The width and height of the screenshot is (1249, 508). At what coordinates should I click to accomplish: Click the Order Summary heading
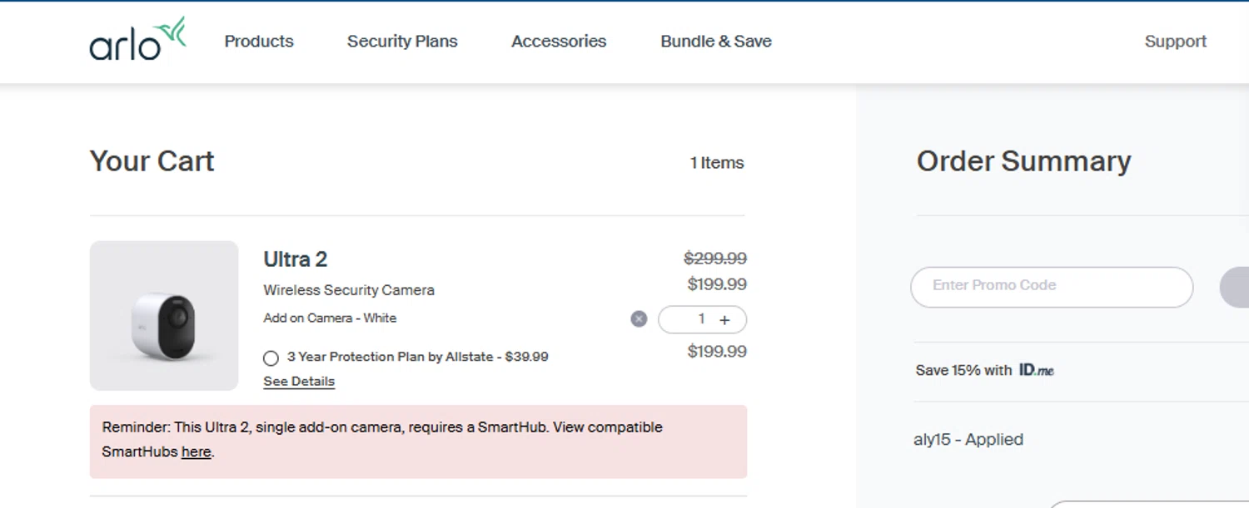coord(1023,161)
